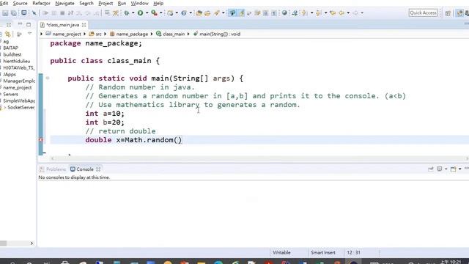The image size is (469, 264).
Task: Click the name_package breadcrumb segment
Action: [x=129, y=34]
